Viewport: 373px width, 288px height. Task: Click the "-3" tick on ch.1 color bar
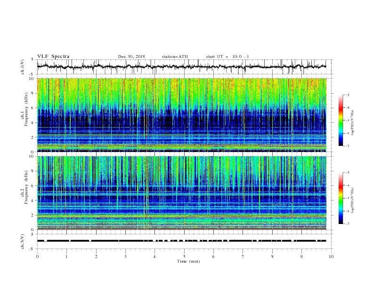pyautogui.click(x=348, y=95)
